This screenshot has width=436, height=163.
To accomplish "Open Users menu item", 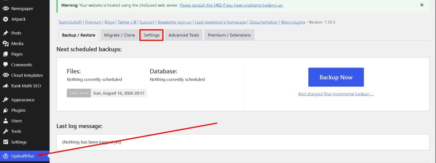I will (x=25, y=121).
